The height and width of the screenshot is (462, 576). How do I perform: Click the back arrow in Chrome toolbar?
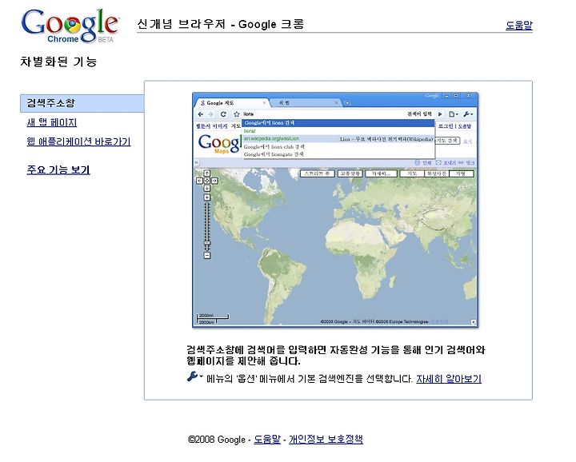pyautogui.click(x=201, y=114)
